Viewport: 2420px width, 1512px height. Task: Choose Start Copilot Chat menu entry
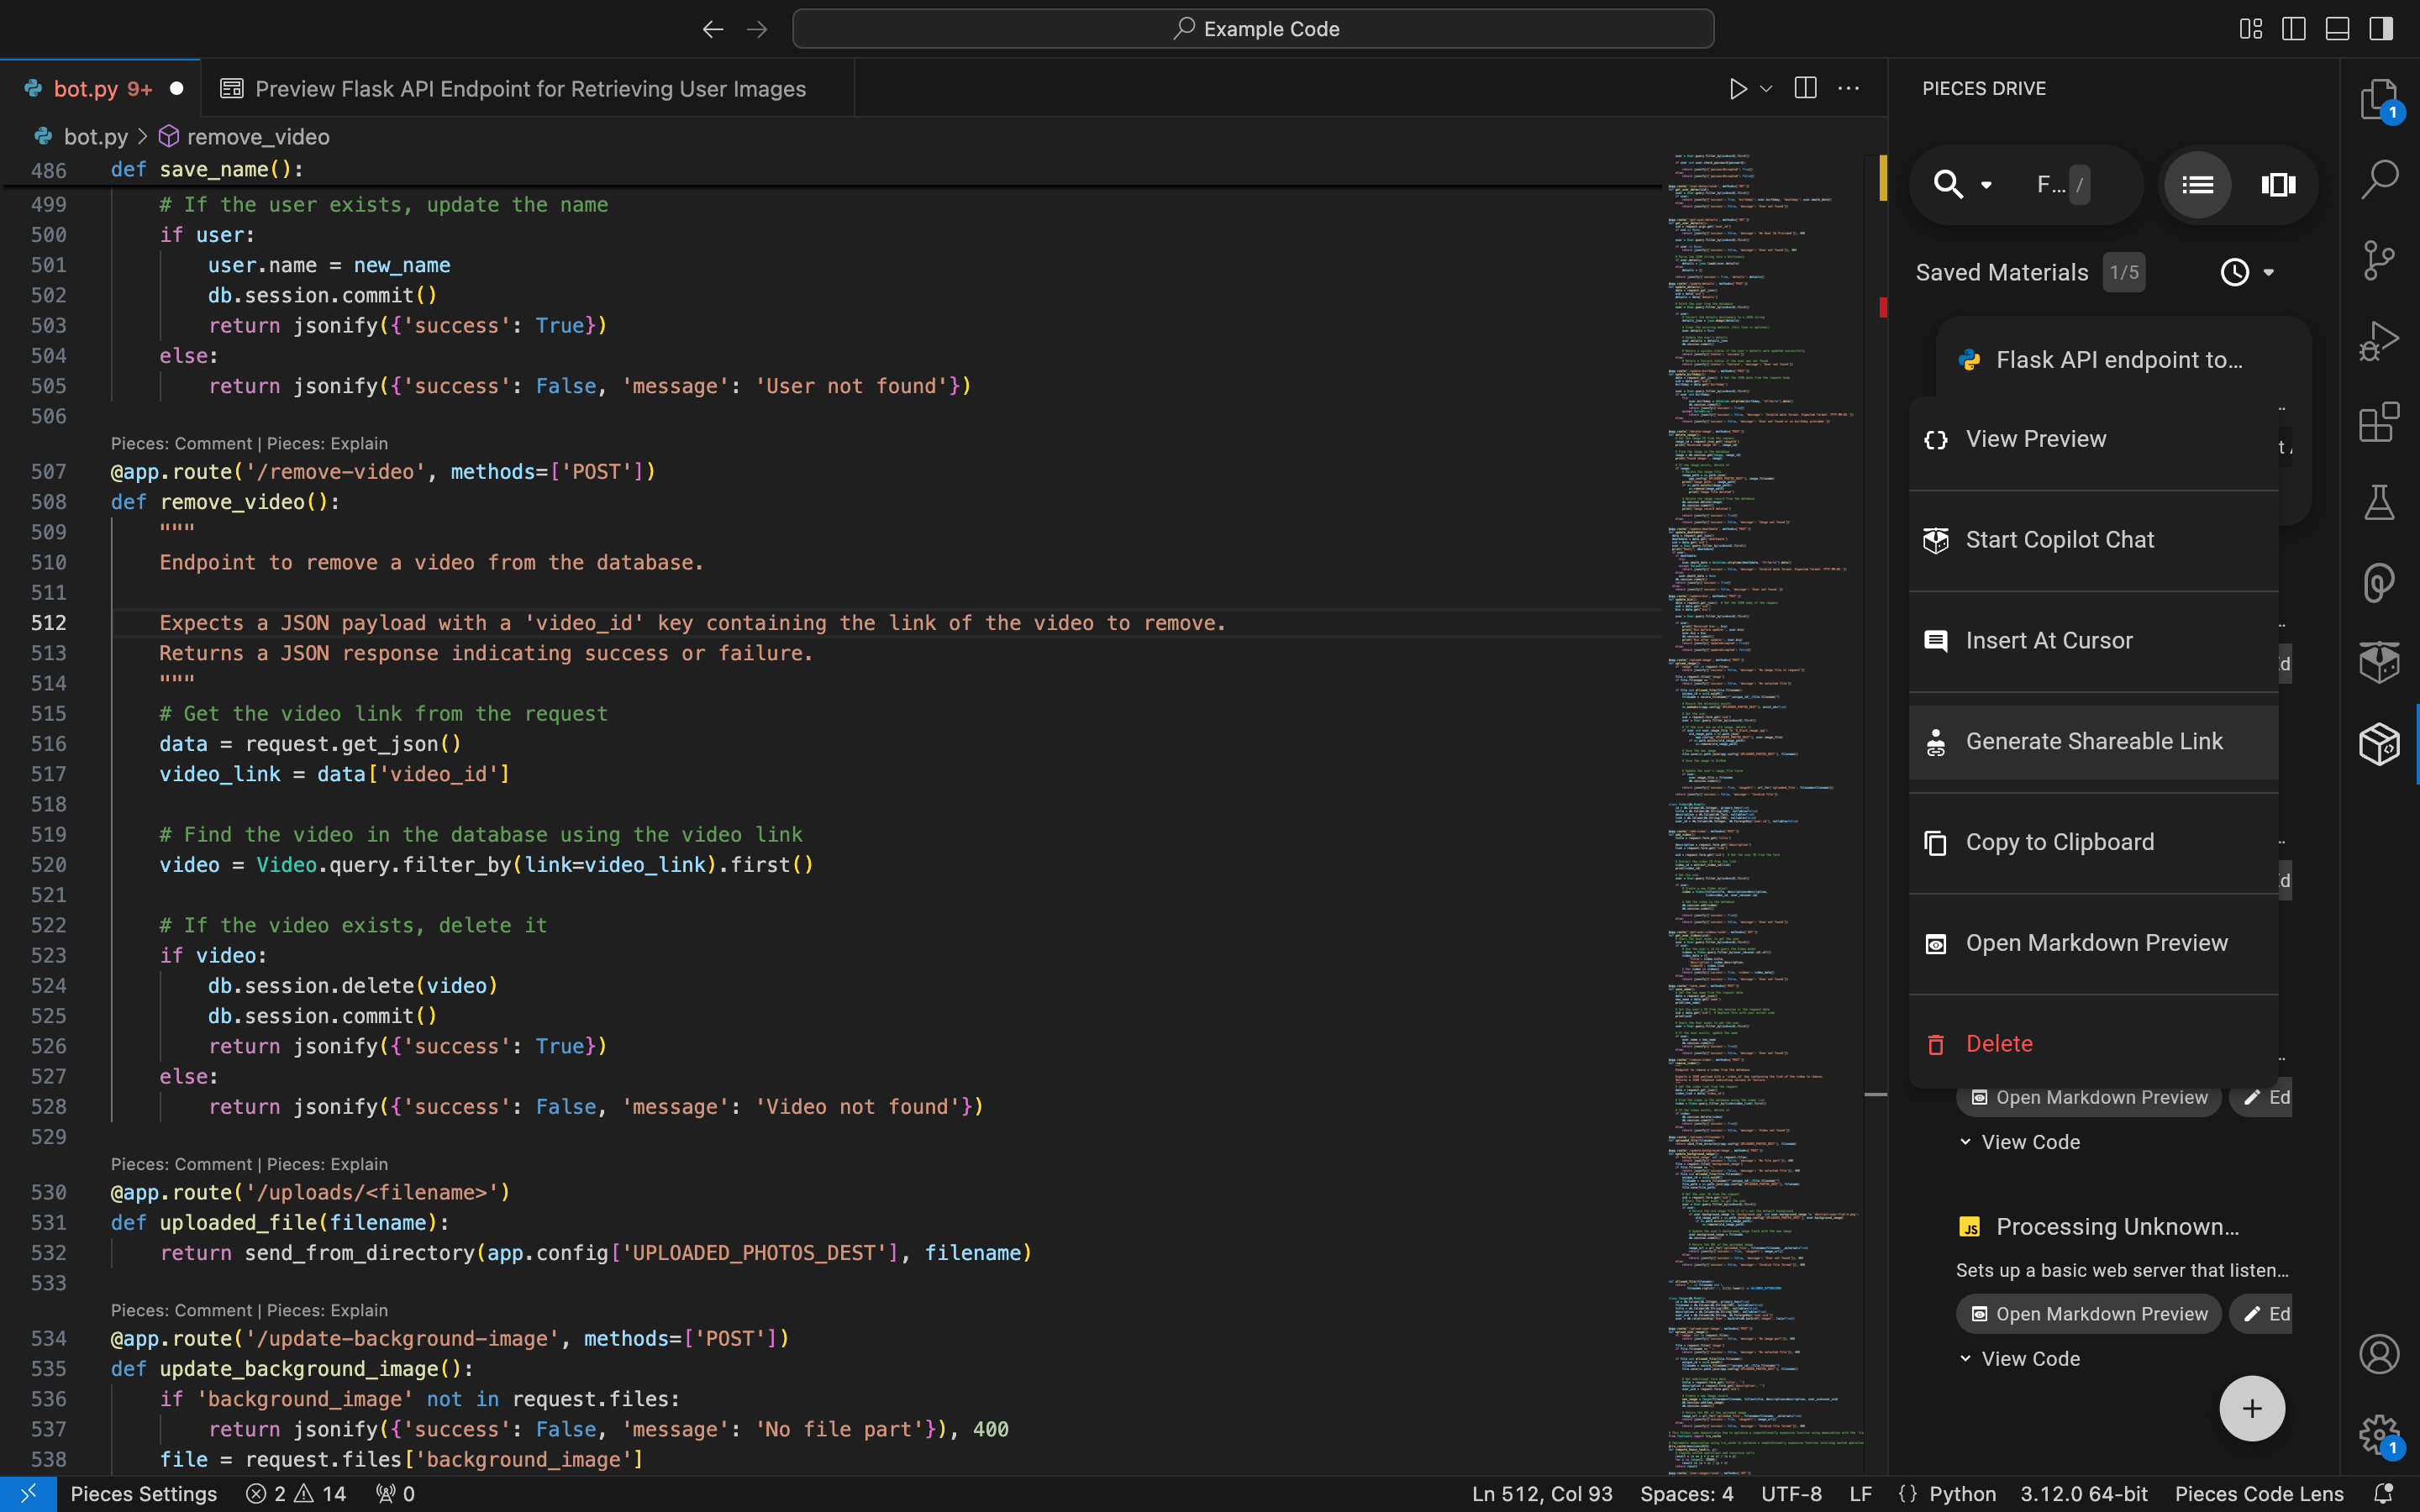2093,540
